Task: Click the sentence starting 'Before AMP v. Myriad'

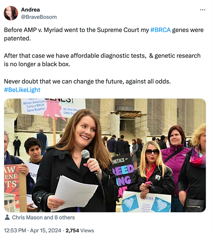Action: [104, 34]
